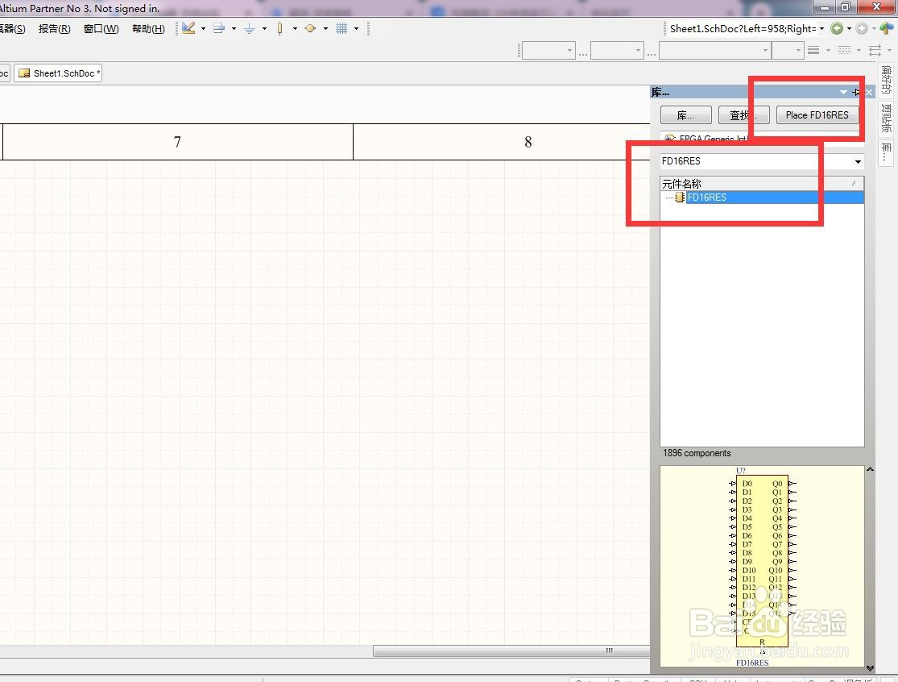
Task: Sort by the 元件名称 column header
Action: click(x=762, y=183)
